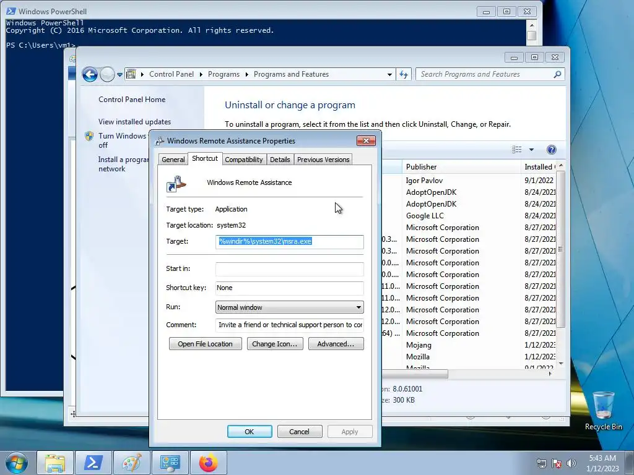Click the change view icon

click(x=517, y=150)
